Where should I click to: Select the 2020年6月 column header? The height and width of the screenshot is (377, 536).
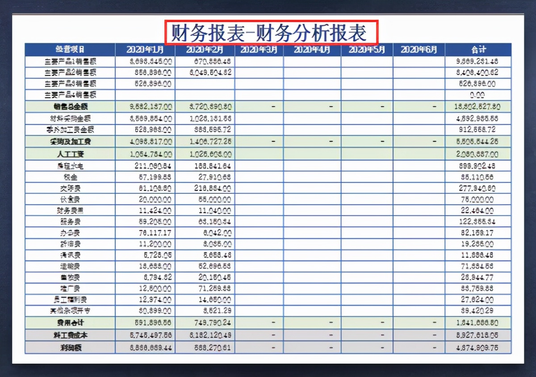tap(419, 50)
